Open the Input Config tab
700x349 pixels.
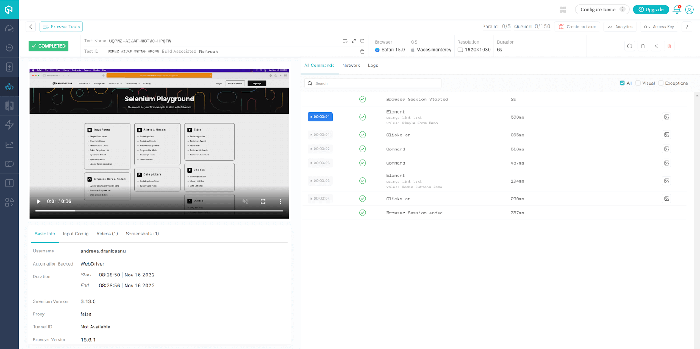76,234
